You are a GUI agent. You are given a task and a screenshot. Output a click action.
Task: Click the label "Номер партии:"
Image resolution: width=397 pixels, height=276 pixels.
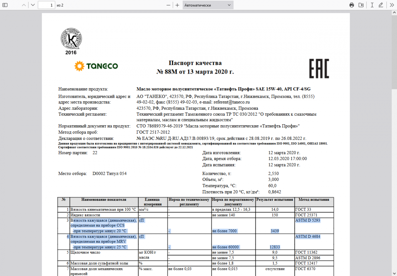click(73, 153)
